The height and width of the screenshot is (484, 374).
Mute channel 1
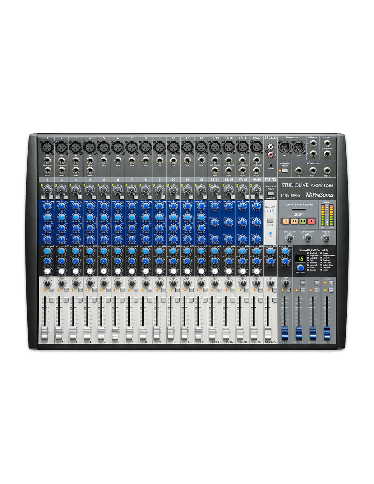coord(52,290)
